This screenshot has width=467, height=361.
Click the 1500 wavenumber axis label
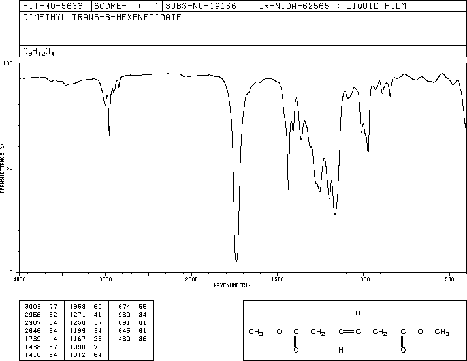coord(278,279)
